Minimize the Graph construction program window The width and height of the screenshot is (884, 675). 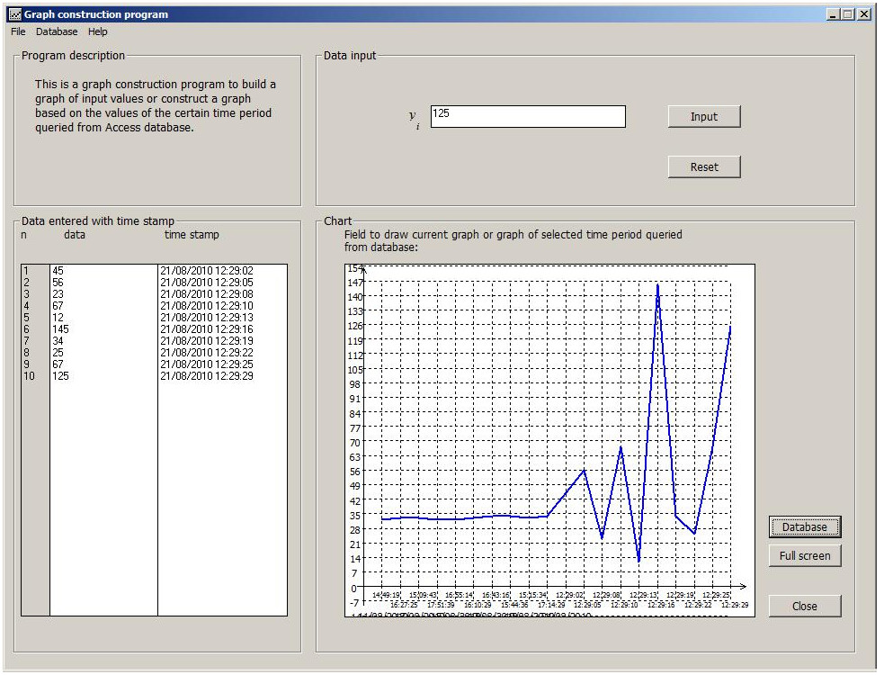coord(834,14)
